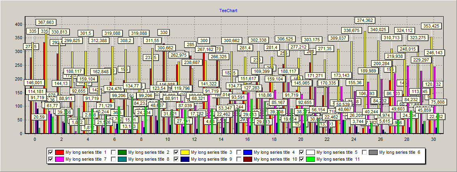
Task: Click the magenta swatch of series 7
Action: pyautogui.click(x=60, y=159)
